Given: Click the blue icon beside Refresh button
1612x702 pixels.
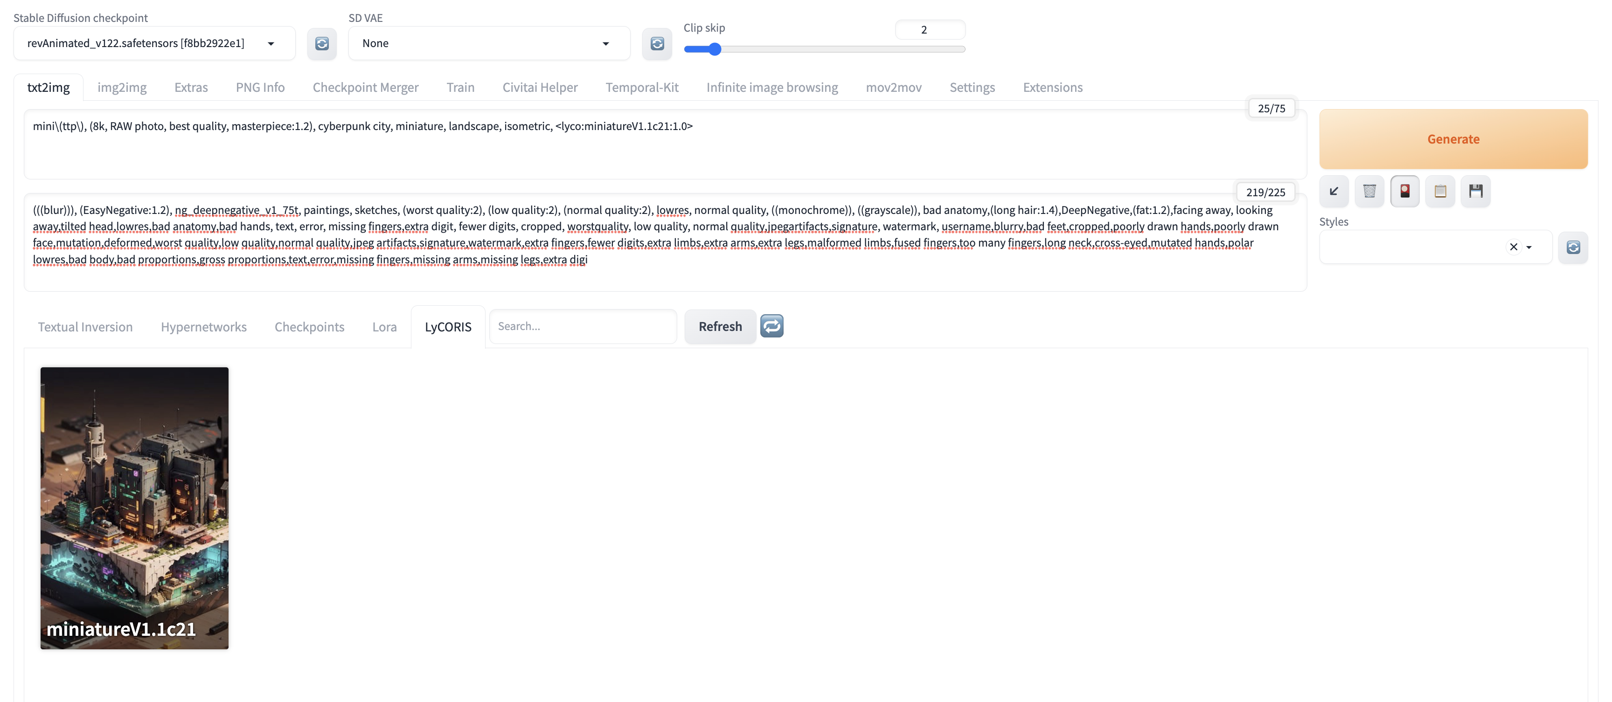Looking at the screenshot, I should [771, 326].
